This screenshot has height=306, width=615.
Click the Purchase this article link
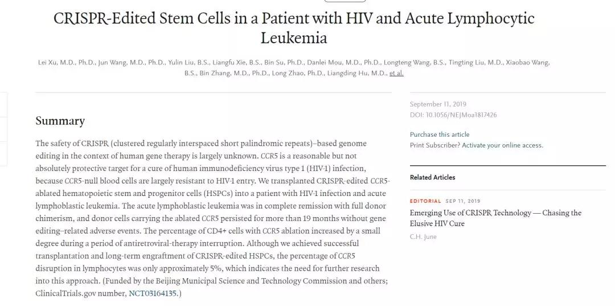click(x=440, y=134)
